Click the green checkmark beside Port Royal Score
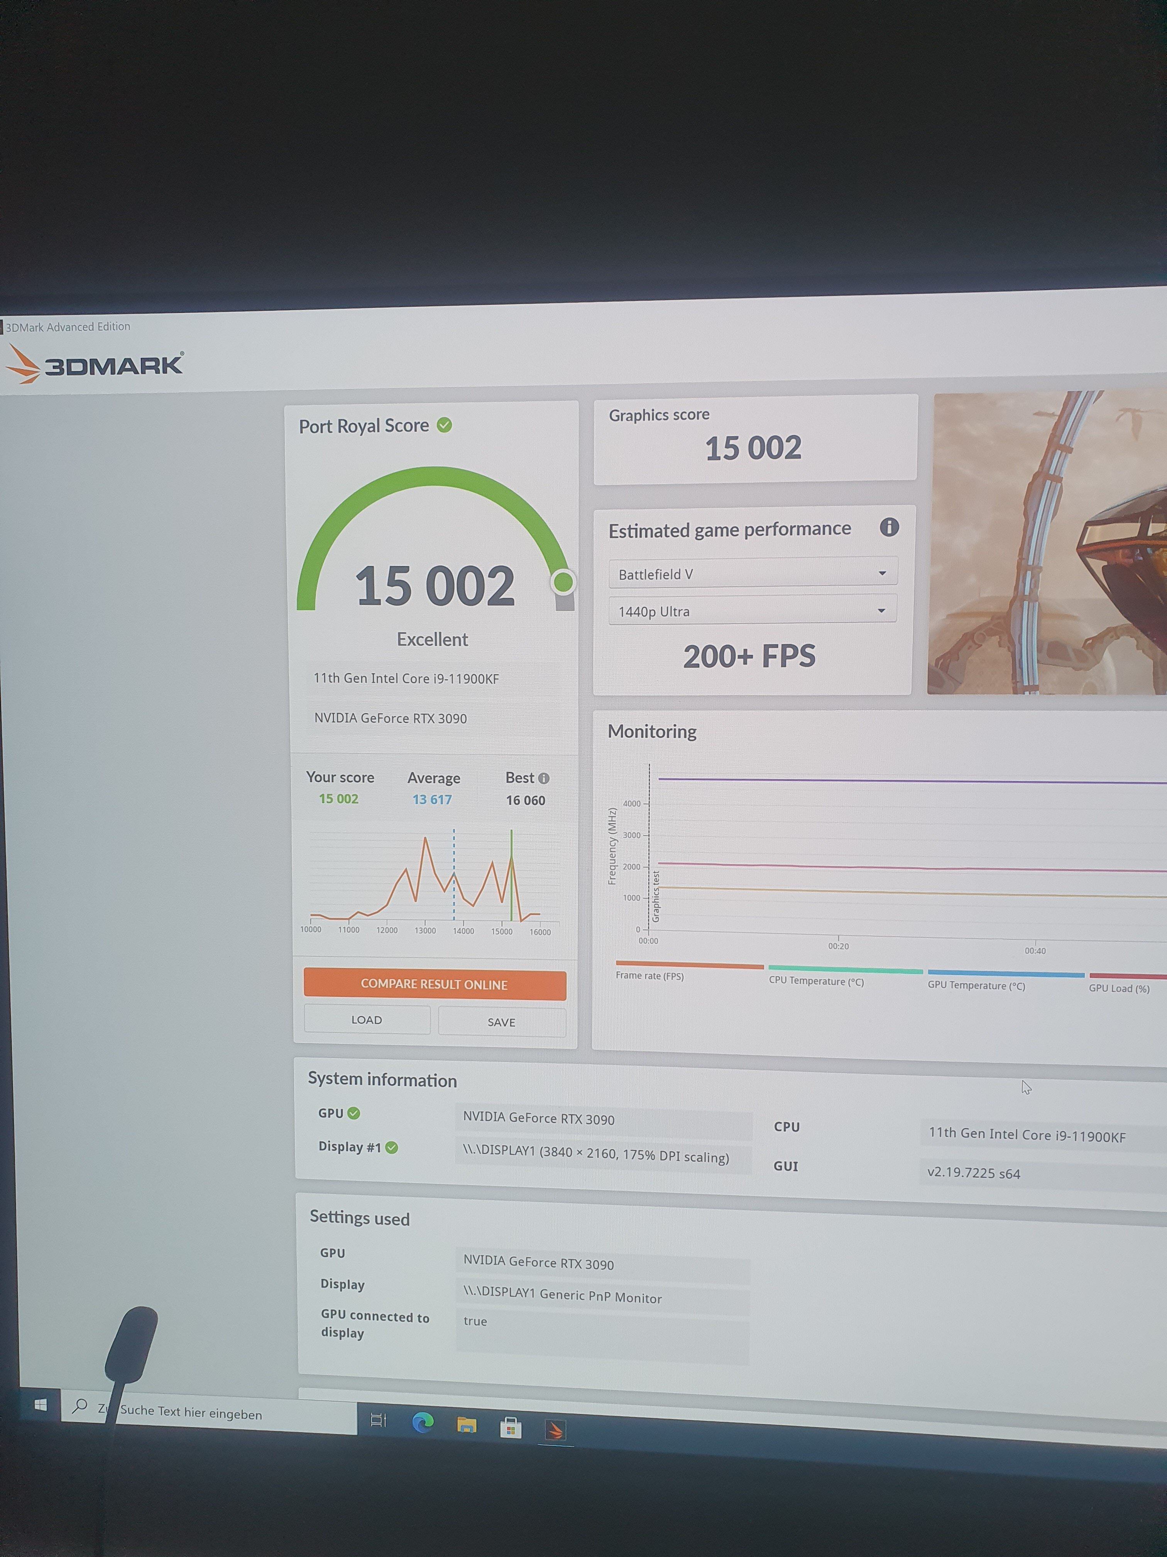Image resolution: width=1167 pixels, height=1557 pixels. tap(444, 425)
